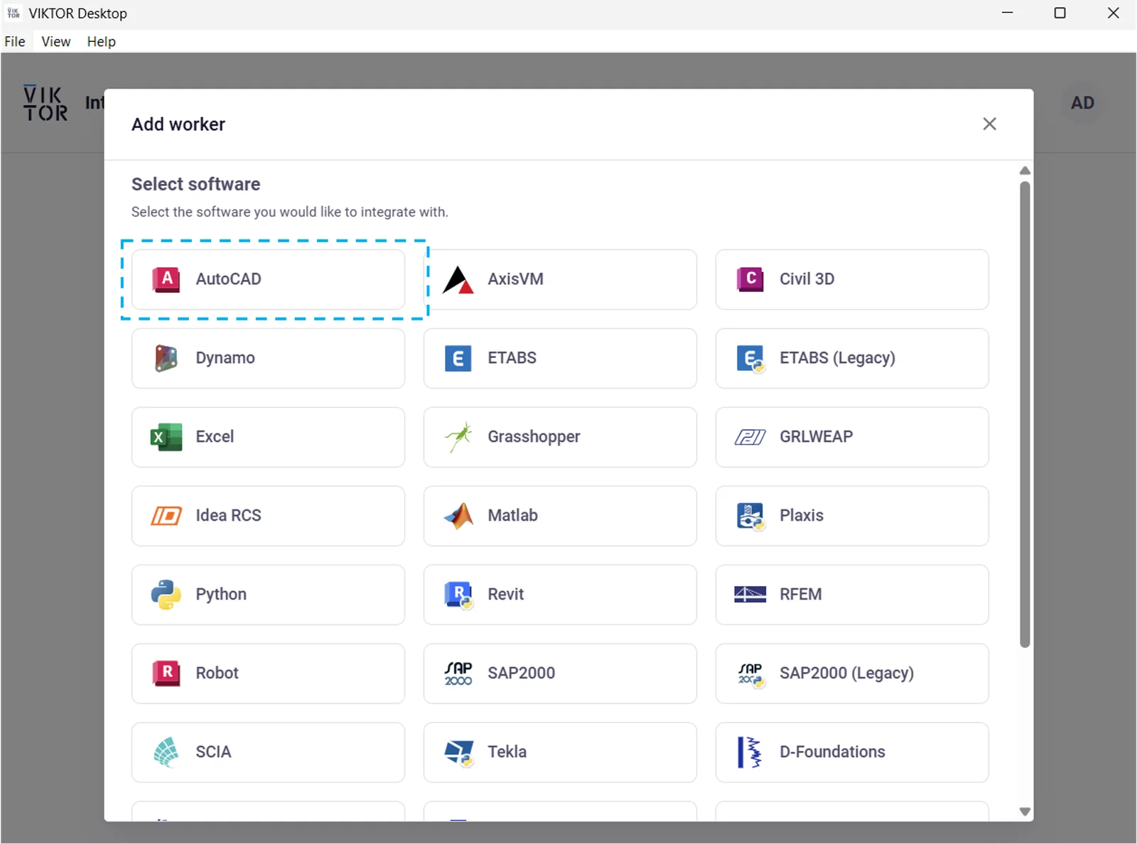Click the SAP2000 (Legacy) icon

point(750,674)
